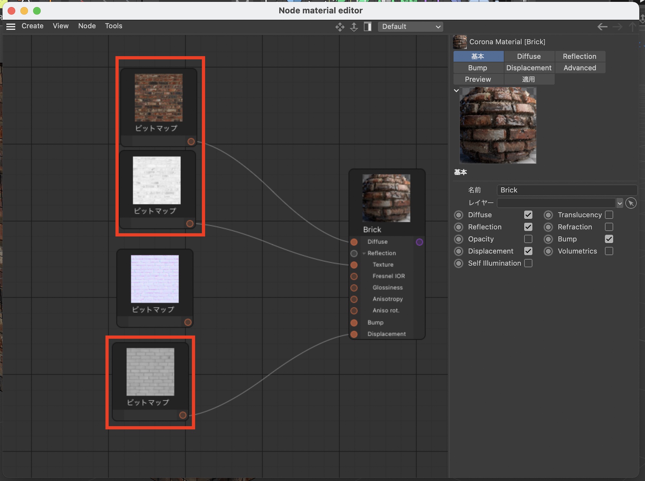Viewport: 645px width, 481px height.
Task: Enable the Opacity checkbox
Action: (528, 239)
